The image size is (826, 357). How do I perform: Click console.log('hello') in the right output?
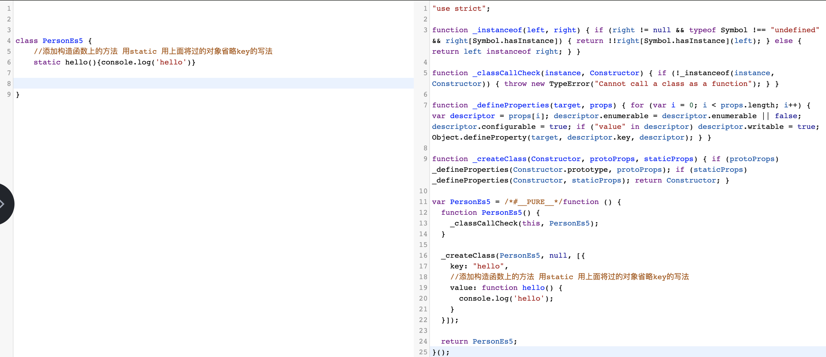[506, 299]
